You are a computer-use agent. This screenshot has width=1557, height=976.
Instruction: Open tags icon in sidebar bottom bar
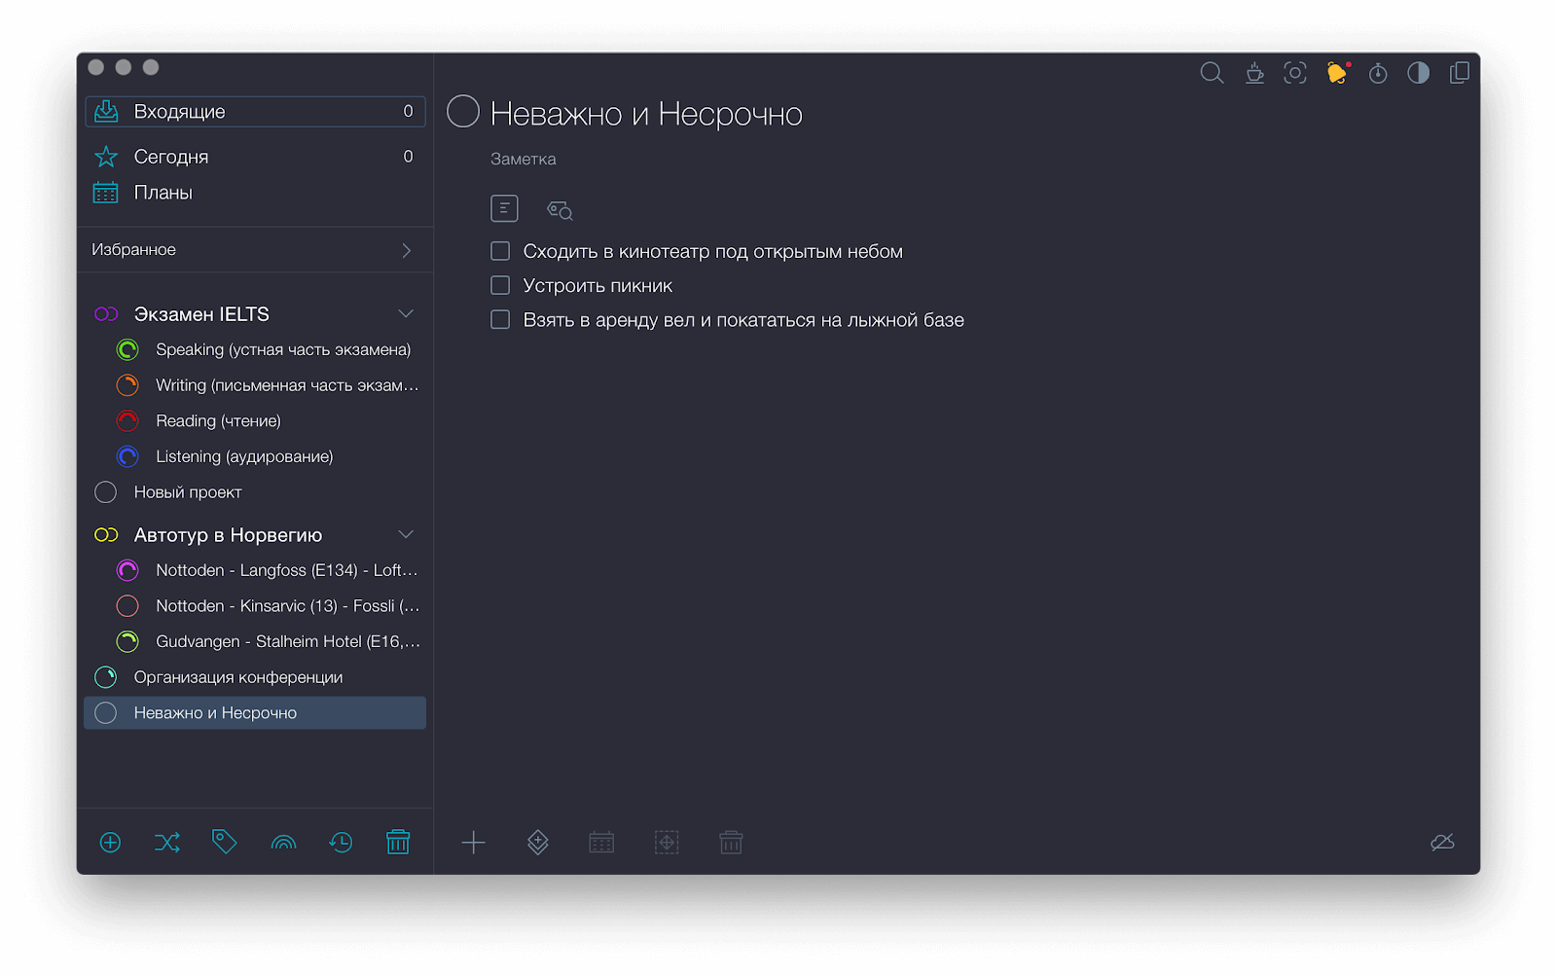tap(225, 842)
